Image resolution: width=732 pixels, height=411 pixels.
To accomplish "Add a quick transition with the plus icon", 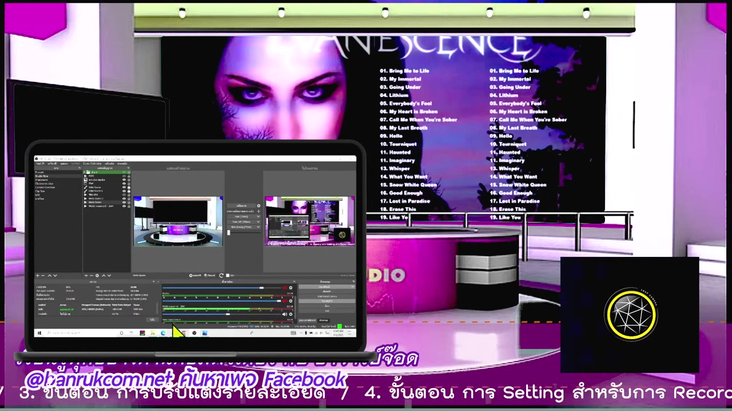I will click(x=258, y=211).
